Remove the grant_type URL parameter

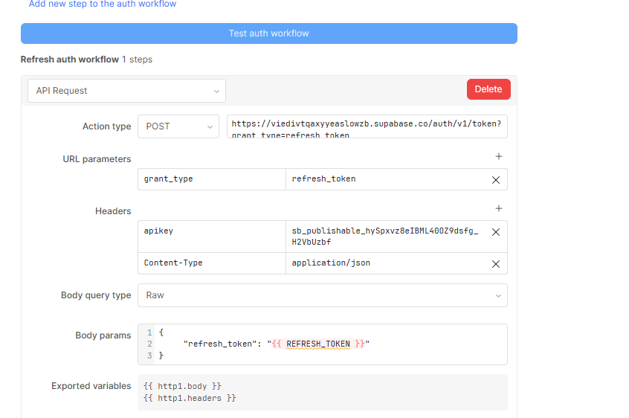[x=496, y=180]
